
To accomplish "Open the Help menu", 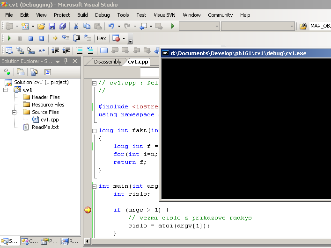I will (x=245, y=15).
